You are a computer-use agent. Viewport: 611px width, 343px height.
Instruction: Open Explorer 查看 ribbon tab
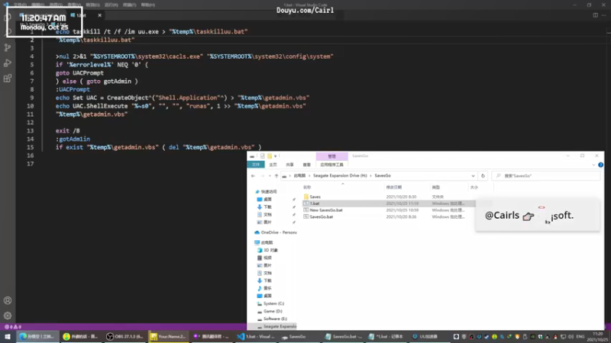click(x=307, y=165)
